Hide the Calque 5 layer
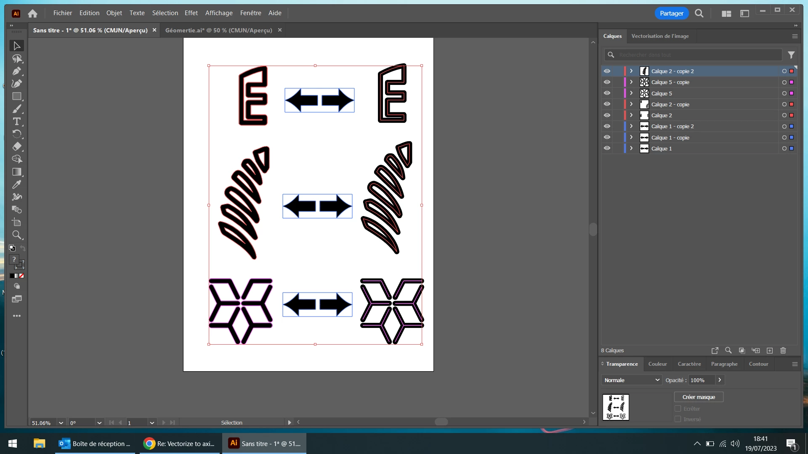The height and width of the screenshot is (454, 808). (x=607, y=93)
